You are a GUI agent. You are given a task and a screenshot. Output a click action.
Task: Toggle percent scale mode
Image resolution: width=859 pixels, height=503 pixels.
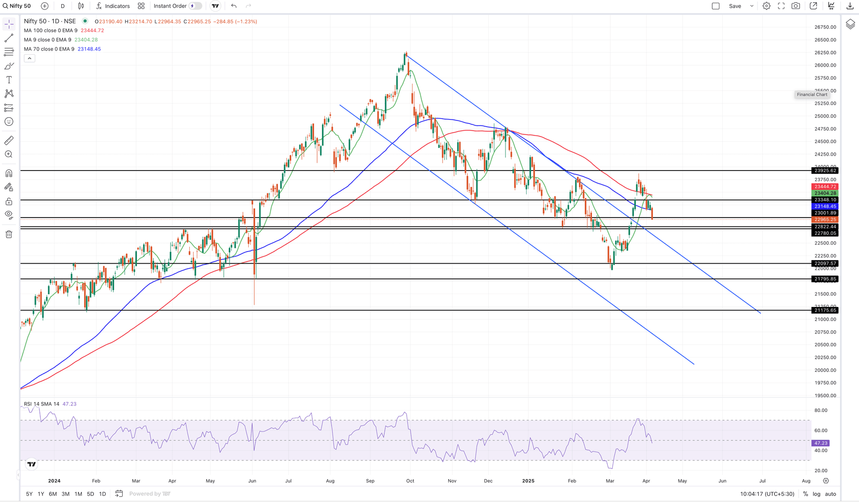805,494
